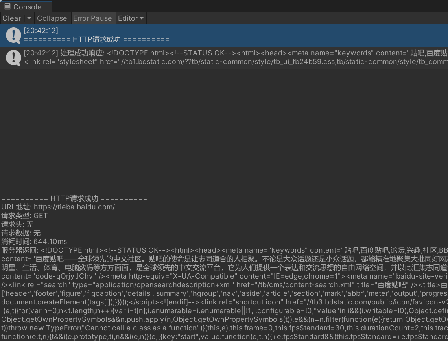Click the '请求类型: GET' detail line
448x341 pixels.
24,216
